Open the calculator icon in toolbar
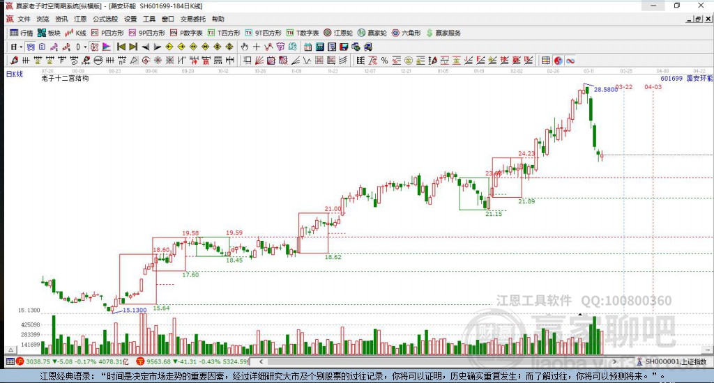 (319, 47)
